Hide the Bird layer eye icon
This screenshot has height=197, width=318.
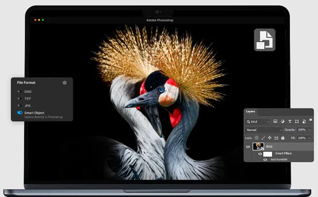248,147
